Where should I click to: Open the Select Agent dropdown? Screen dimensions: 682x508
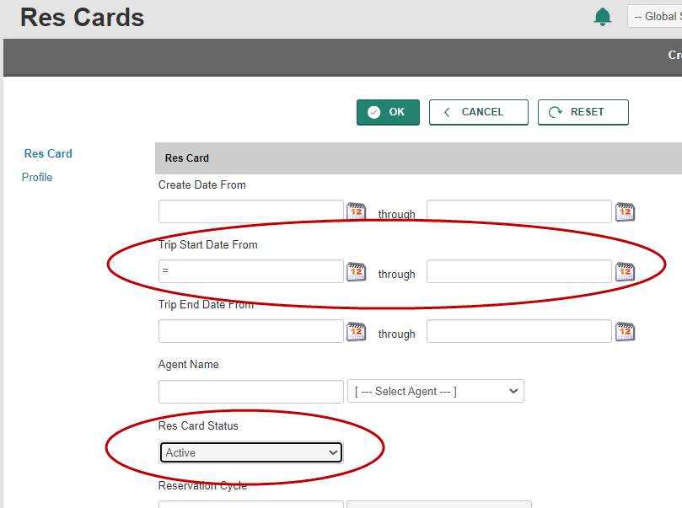pyautogui.click(x=435, y=390)
